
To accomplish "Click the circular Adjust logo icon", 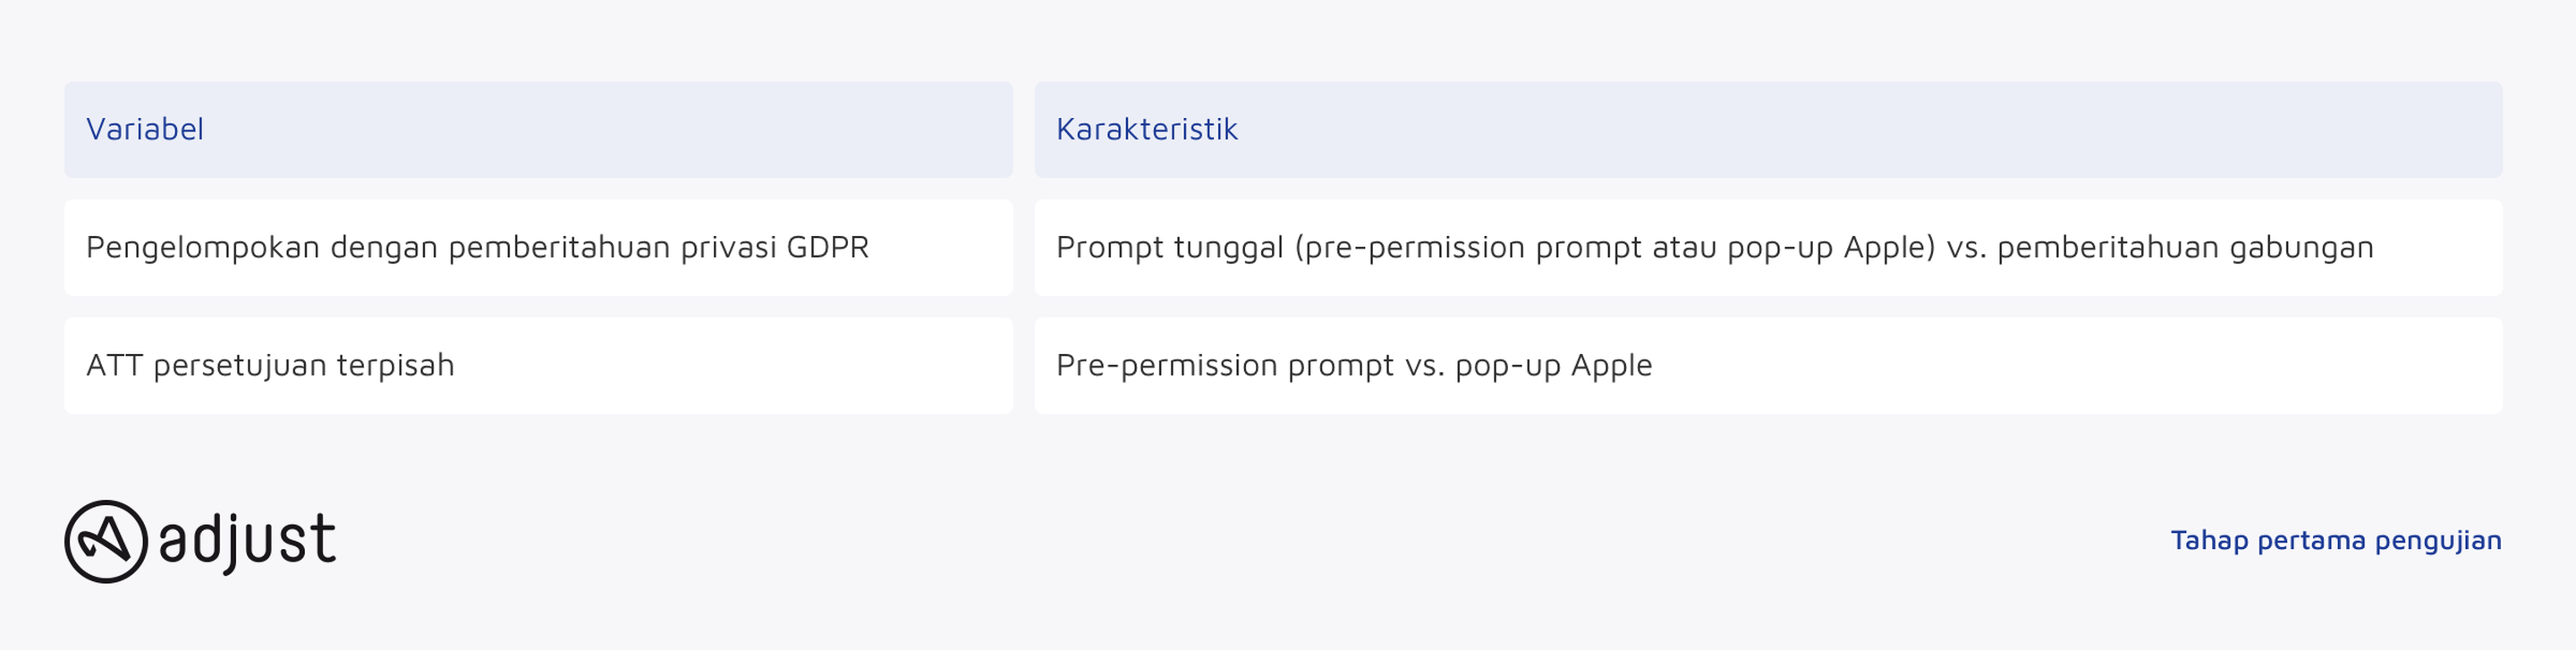I will point(106,541).
